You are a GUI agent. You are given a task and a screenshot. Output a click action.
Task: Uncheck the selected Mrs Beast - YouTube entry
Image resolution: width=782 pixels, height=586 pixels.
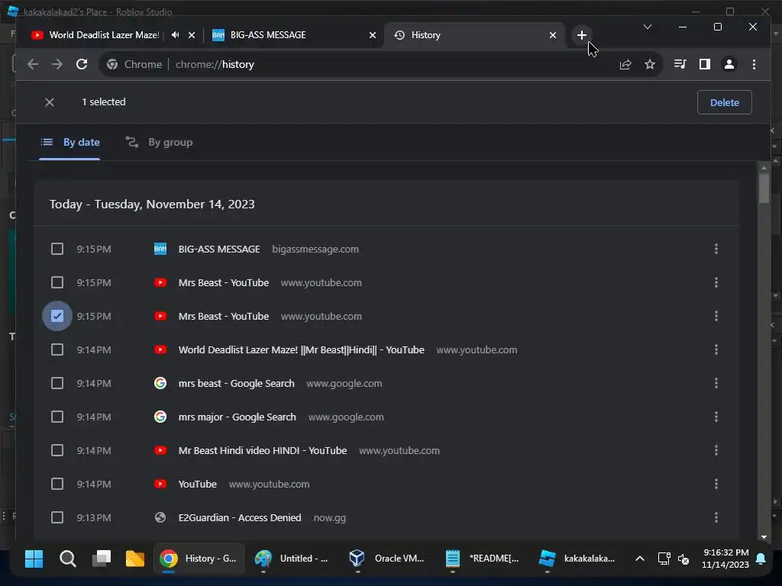click(57, 316)
